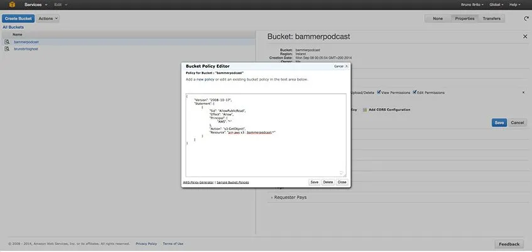Image resolution: width=532 pixels, height=252 pixels.
Task: Click the AWS cube logo icon
Action: point(12,4)
